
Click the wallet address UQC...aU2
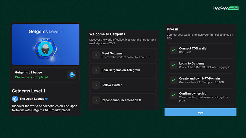(x=185, y=52)
